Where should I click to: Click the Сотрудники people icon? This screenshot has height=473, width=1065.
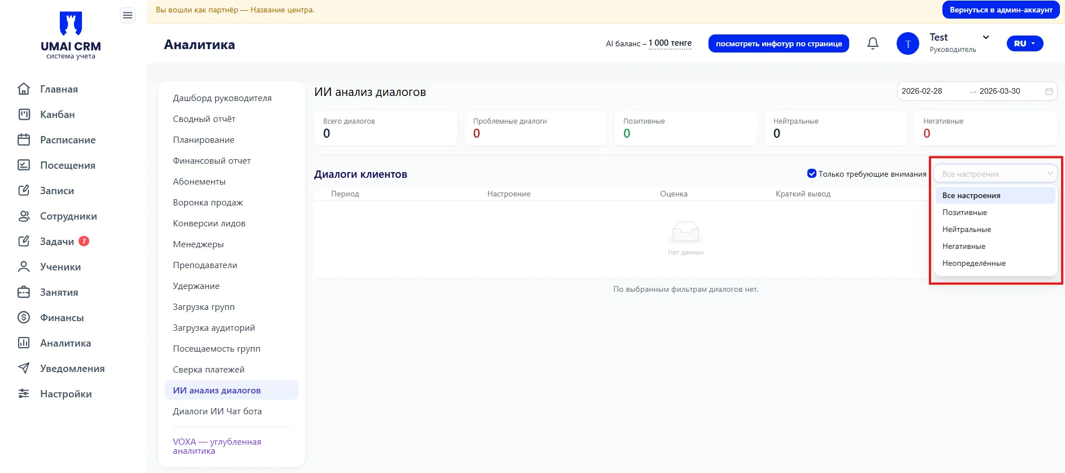[24, 216]
